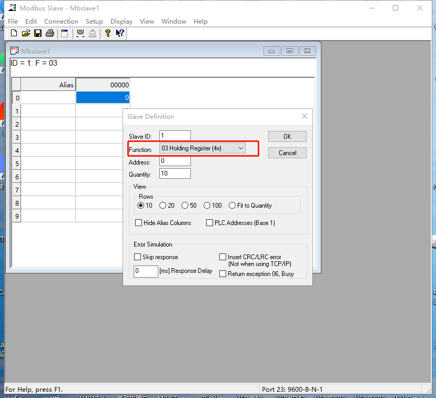Select the 20 rows radio button

pos(163,206)
